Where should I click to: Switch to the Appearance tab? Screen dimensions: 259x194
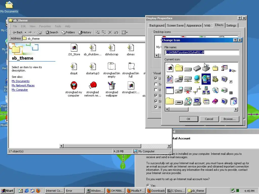(194, 26)
